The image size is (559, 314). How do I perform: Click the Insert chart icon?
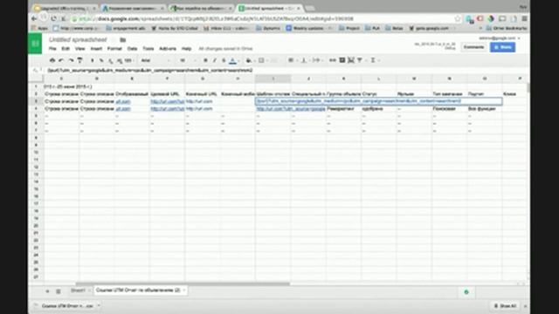point(351,60)
